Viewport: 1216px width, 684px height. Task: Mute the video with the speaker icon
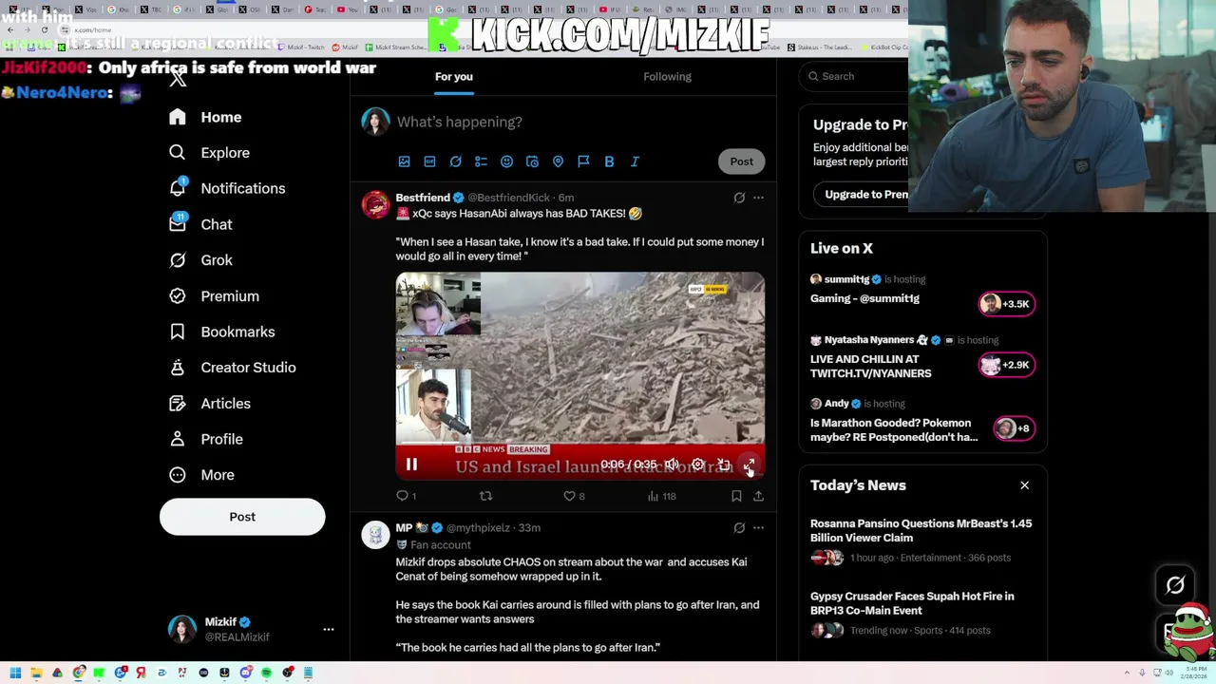[x=672, y=465]
